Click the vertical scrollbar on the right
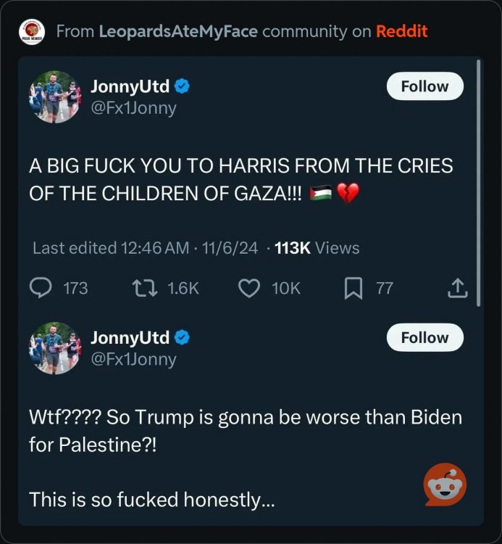The height and width of the screenshot is (544, 502). (x=478, y=181)
